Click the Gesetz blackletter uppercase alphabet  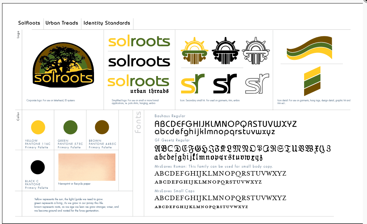coord(243,149)
